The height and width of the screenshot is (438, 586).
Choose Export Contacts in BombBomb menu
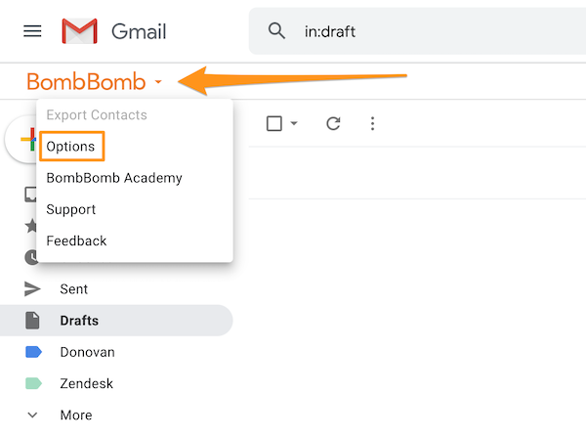tap(97, 114)
